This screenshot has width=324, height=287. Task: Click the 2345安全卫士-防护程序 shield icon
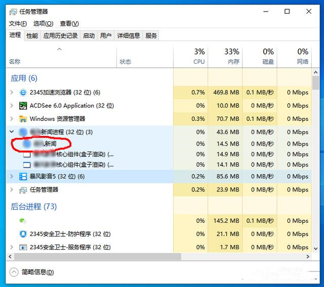(x=23, y=234)
